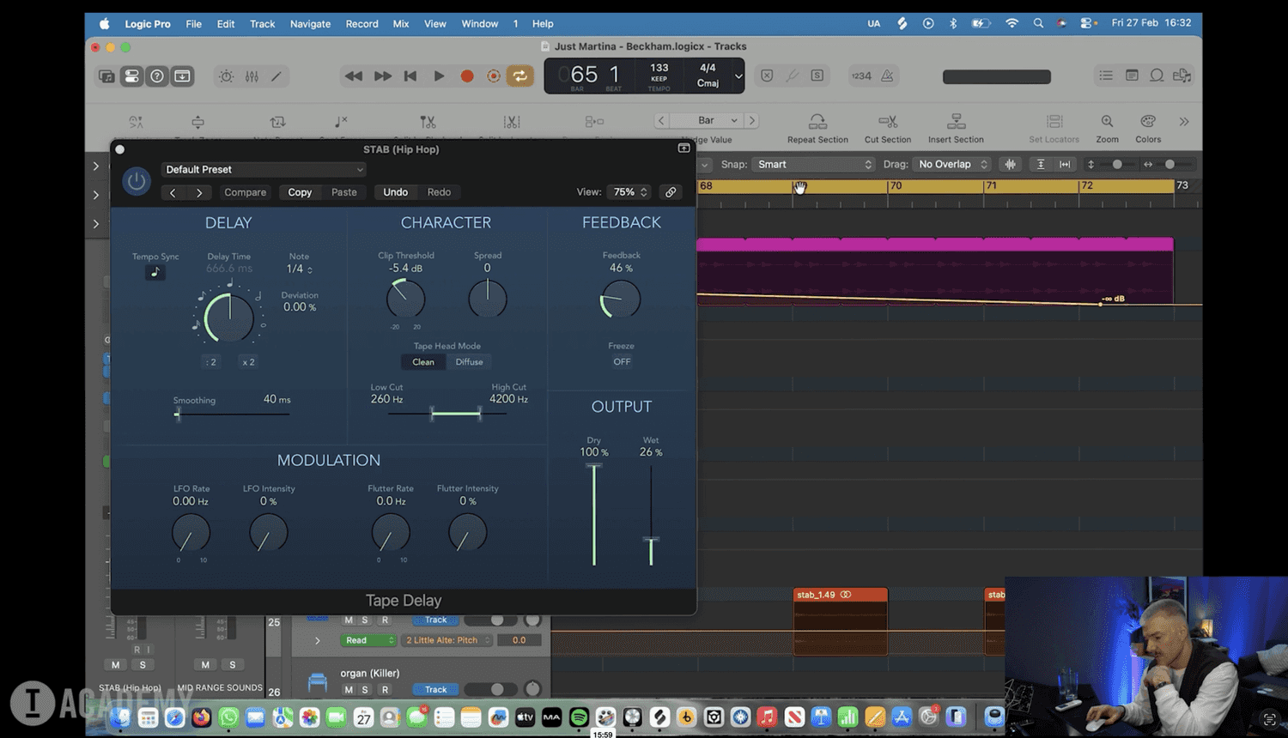Open the Track menu

point(262,24)
